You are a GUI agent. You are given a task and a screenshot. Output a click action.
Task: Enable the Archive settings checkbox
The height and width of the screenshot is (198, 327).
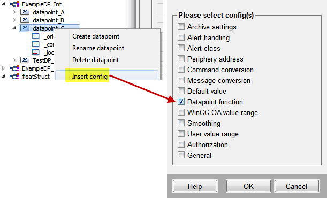(181, 27)
